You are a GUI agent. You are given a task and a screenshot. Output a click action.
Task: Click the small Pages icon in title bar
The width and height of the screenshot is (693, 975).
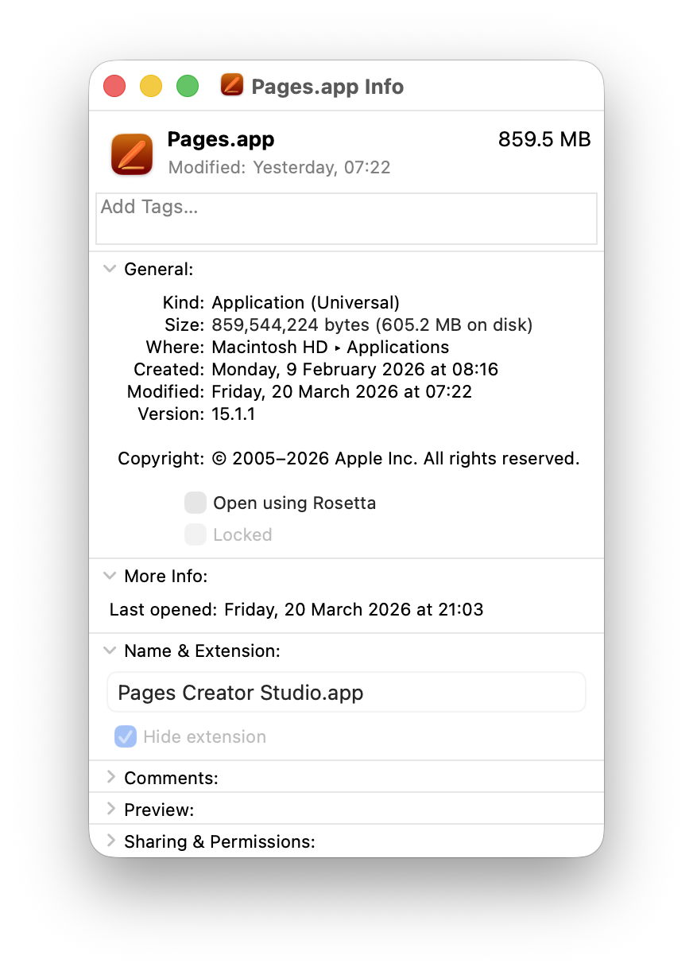tap(231, 85)
